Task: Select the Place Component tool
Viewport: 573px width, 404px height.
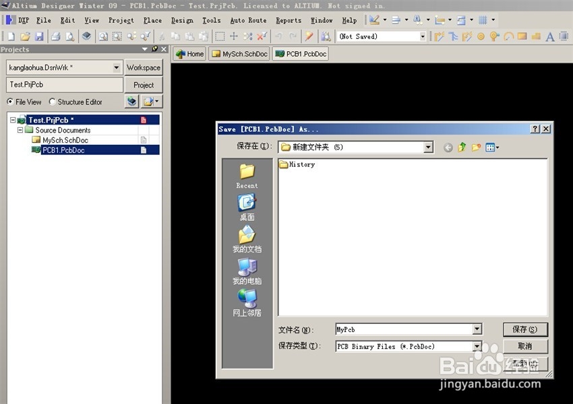Action: 564,36
